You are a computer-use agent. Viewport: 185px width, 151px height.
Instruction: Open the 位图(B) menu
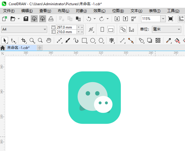[118, 11]
